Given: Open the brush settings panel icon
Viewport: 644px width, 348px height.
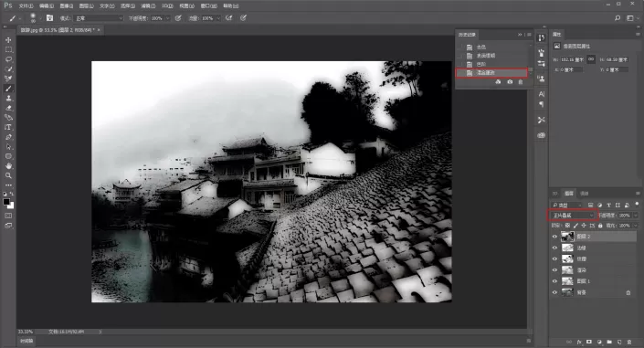Looking at the screenshot, I should pyautogui.click(x=49, y=18).
